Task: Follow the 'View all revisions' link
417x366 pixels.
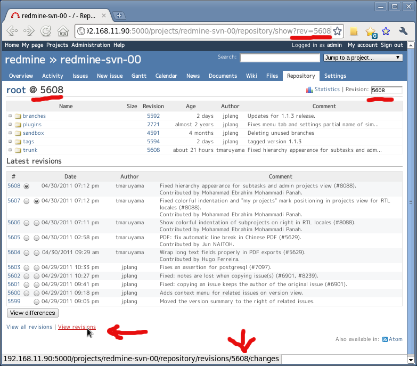Action: coord(29,327)
